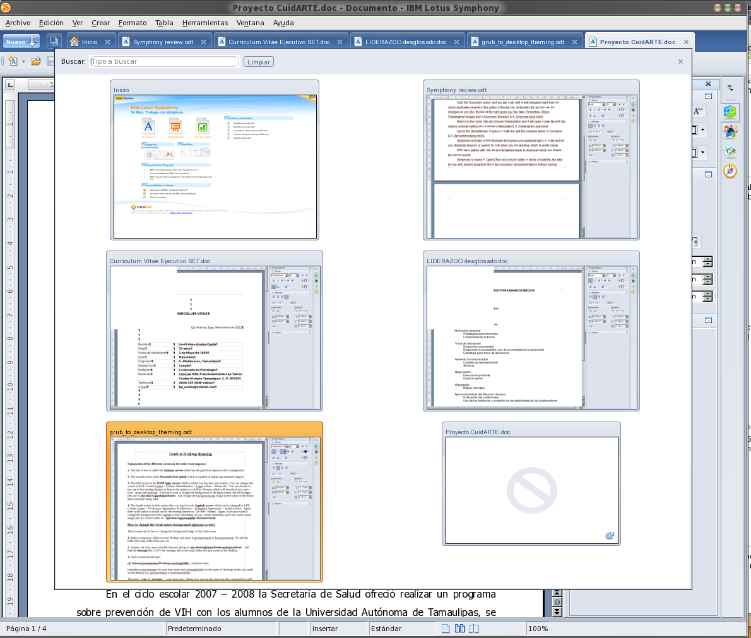This screenshot has height=638, width=751.
Task: Open the Ventana menu
Action: 250,23
